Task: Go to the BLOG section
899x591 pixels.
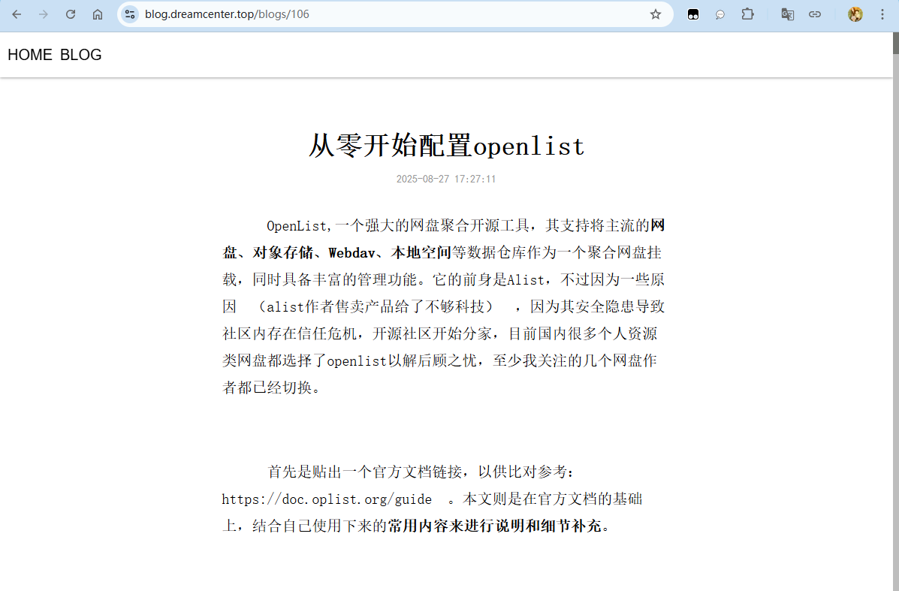Action: (x=81, y=55)
